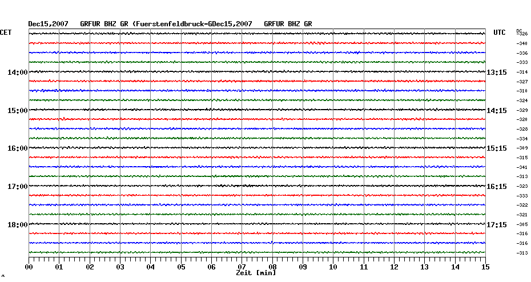Select the 17:15 UTC time label
Viewport: 531px width, 282px height.
[497, 225]
